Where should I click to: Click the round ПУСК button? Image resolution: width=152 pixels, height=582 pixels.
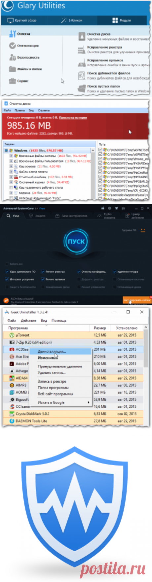pos(76,242)
